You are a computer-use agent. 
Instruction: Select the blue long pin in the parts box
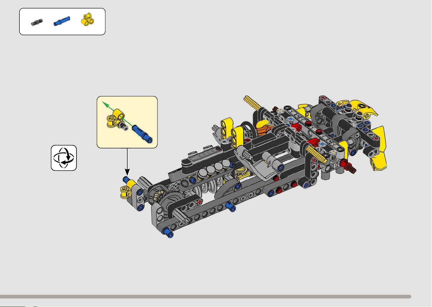[x=62, y=21]
